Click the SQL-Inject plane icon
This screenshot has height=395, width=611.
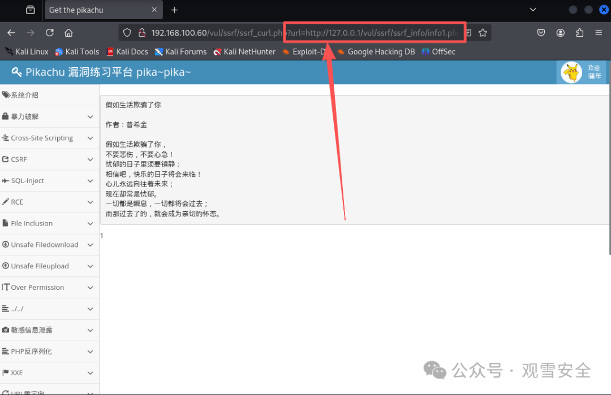[x=6, y=181]
